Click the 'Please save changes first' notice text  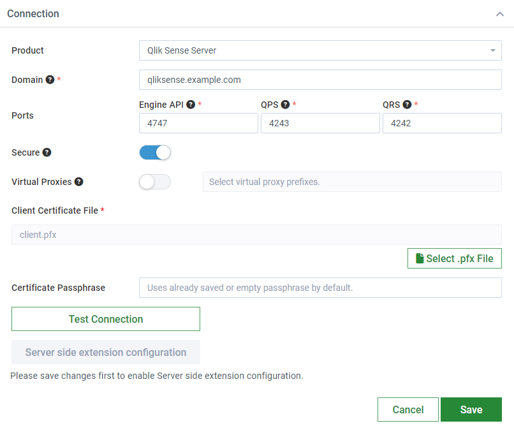pos(157,376)
